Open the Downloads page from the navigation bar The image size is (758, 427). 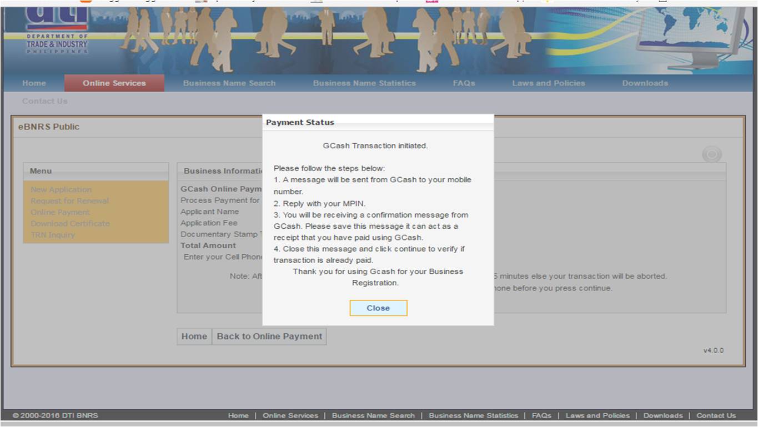645,83
